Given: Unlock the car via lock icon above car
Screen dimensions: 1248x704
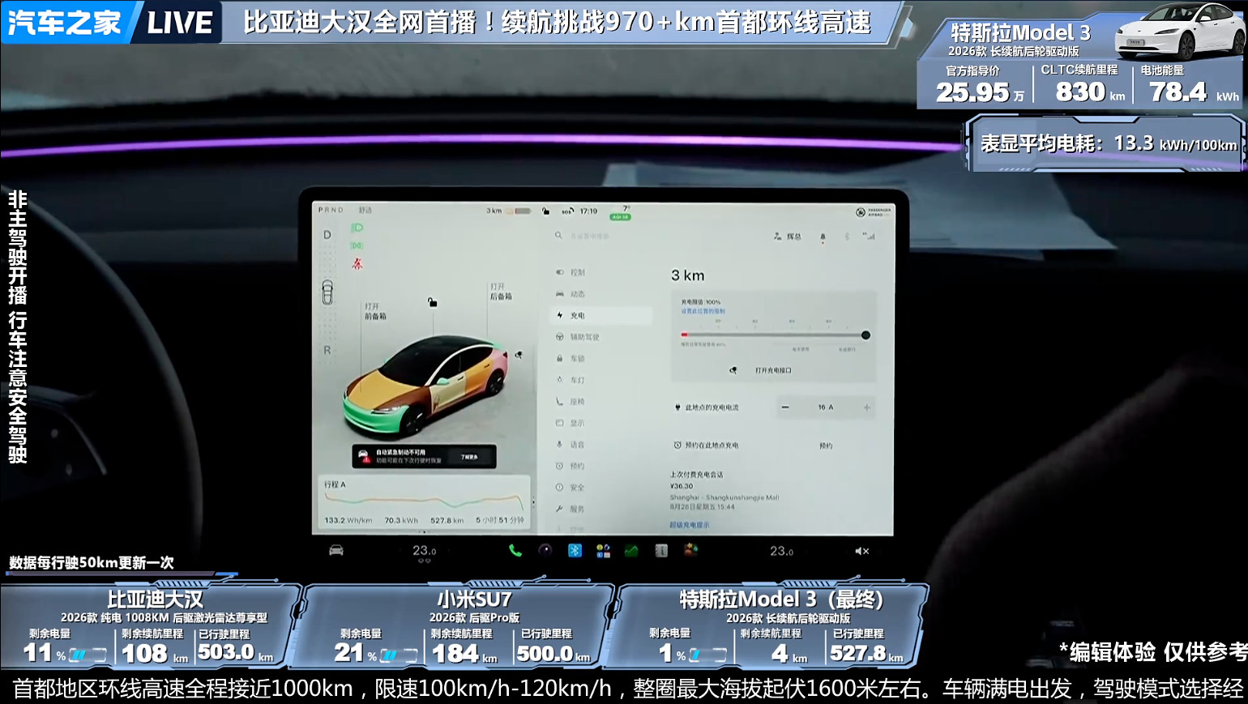Looking at the screenshot, I should click(433, 302).
